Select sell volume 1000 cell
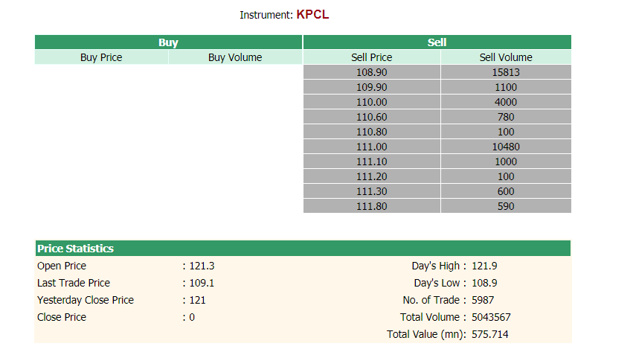The width and height of the screenshot is (636, 355). 506,161
